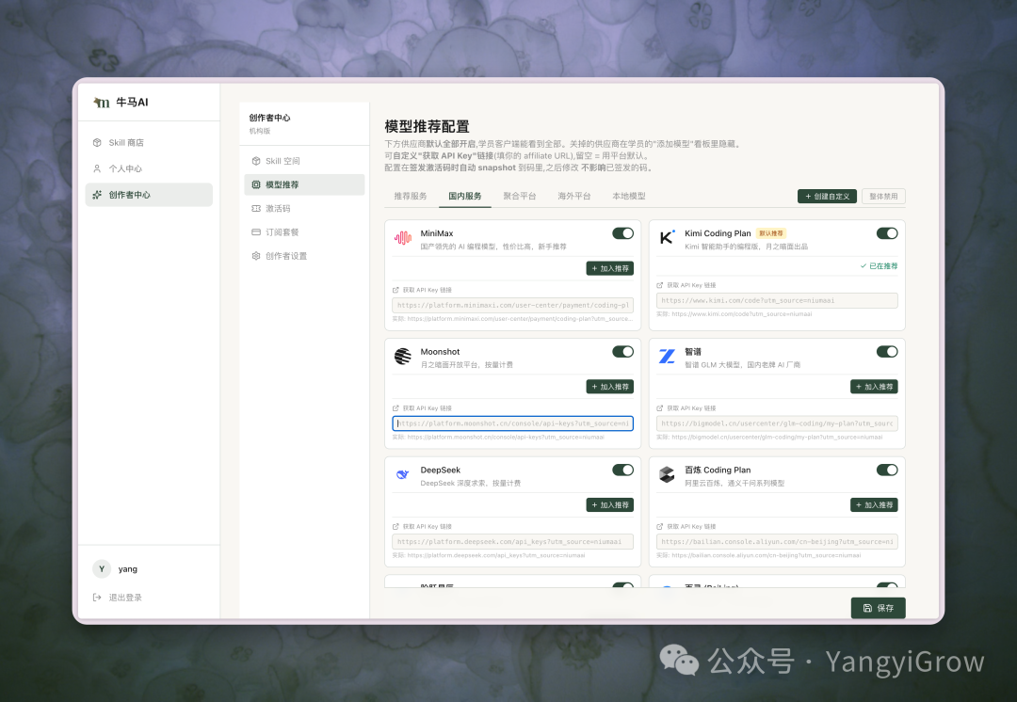The height and width of the screenshot is (702, 1017).
Task: Add MiniMax via 加入推荐 button
Action: [x=609, y=268]
